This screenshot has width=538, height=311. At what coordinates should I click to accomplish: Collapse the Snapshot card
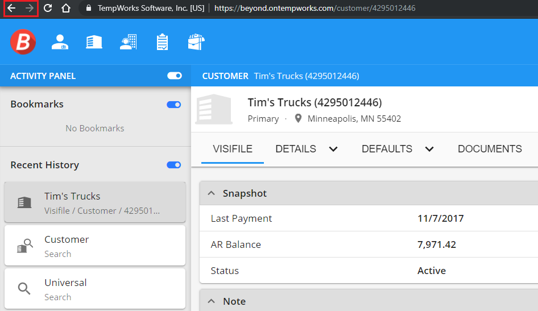(212, 193)
